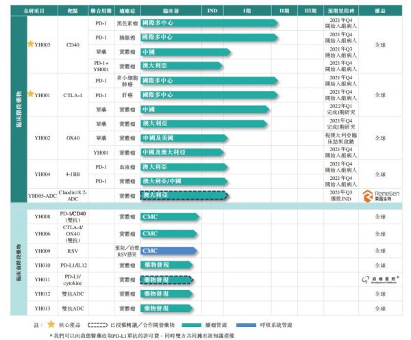411x340 pixels.
Task: Click the 臨床階段藥物 vertical section label
Action: tap(19, 109)
